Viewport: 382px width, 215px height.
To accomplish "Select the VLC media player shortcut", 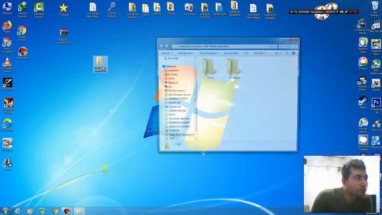I will pos(7,64).
